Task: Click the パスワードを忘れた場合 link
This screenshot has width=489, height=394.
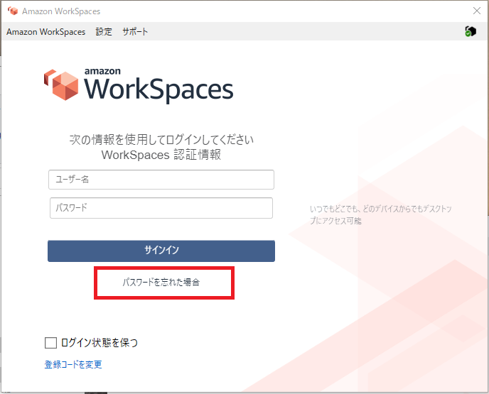Action: tap(161, 283)
